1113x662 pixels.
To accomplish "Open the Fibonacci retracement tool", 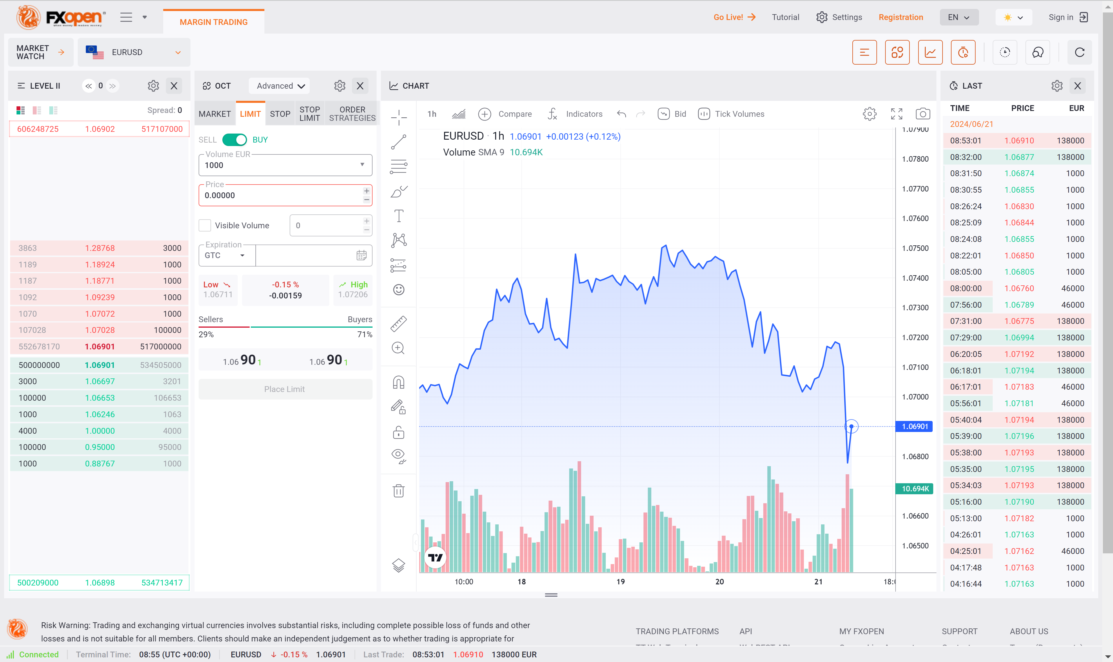I will pos(399,167).
